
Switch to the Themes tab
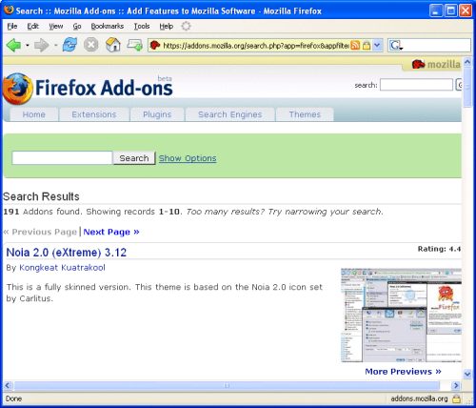click(x=305, y=114)
